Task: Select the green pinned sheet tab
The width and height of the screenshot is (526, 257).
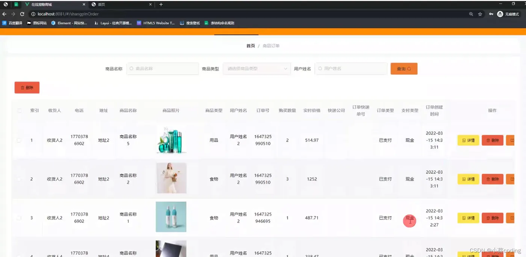Action: click(16, 5)
